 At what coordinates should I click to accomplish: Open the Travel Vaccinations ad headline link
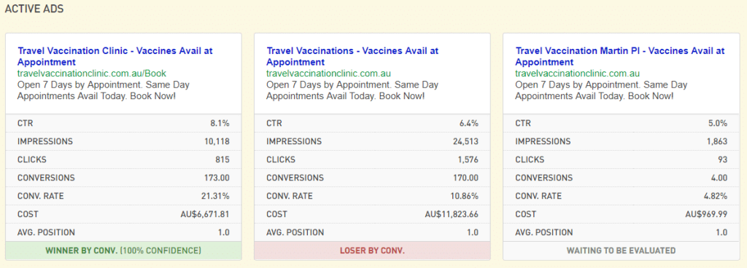pos(352,56)
